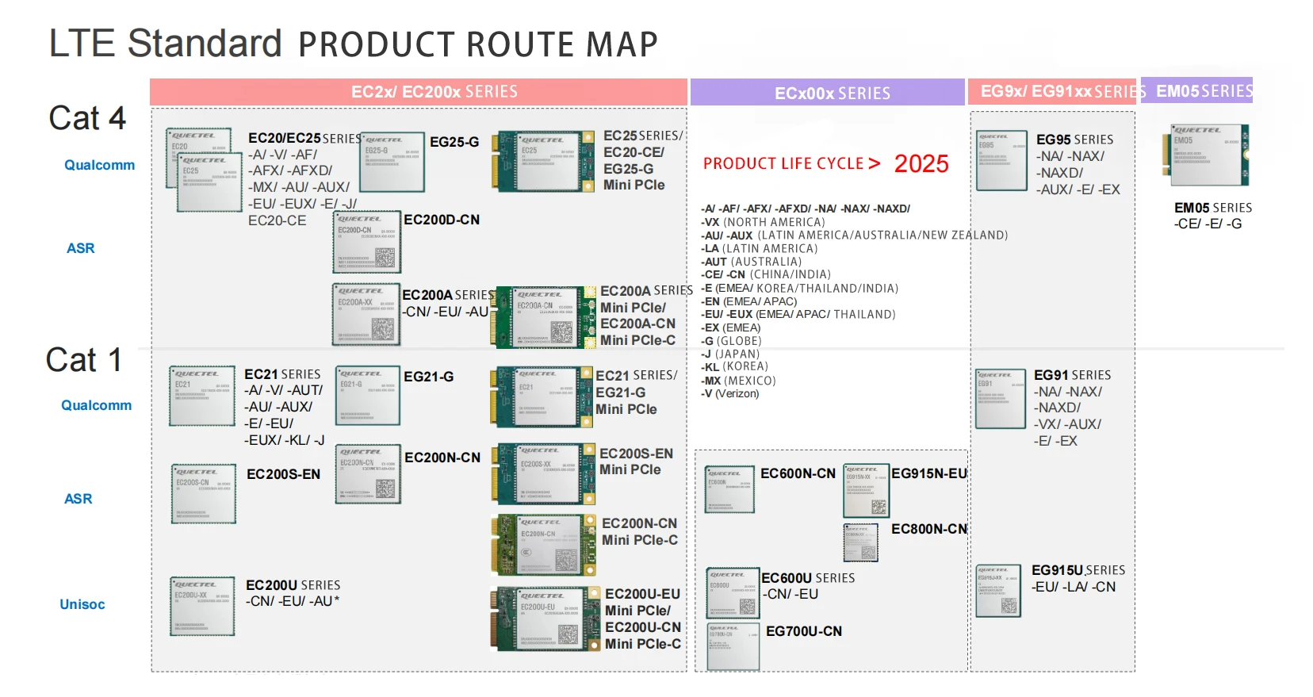Viewport: 1313px width, 697px height.
Task: Select the EG21-G module image
Action: pyautogui.click(x=368, y=396)
